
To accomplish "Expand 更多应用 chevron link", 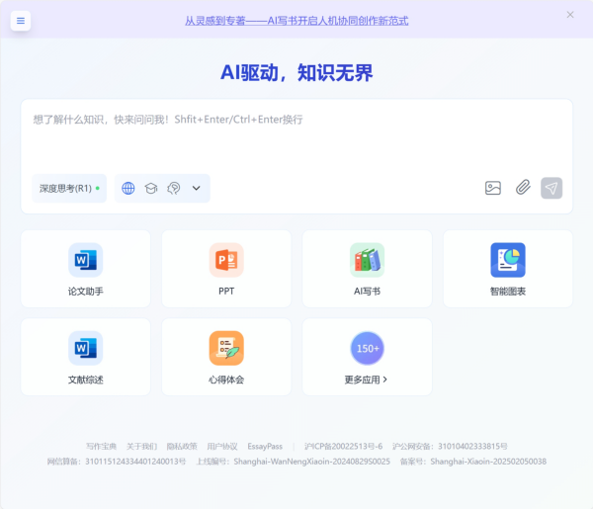I will (366, 380).
